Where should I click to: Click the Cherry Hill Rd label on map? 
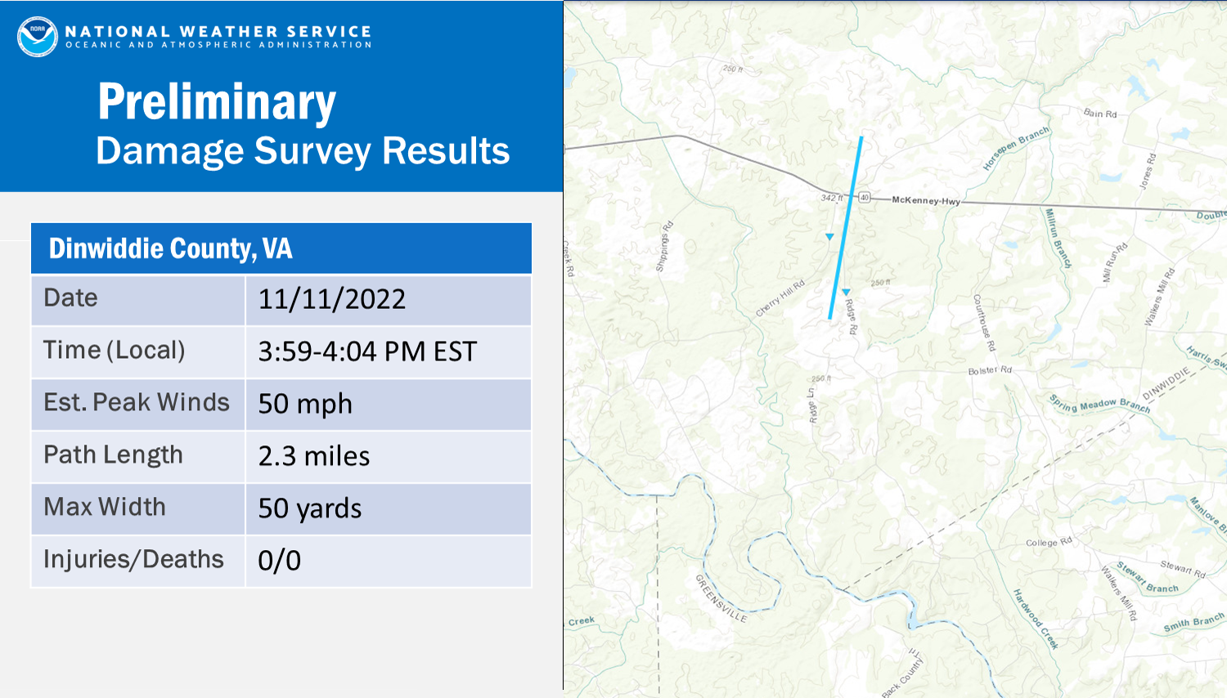coord(780,298)
